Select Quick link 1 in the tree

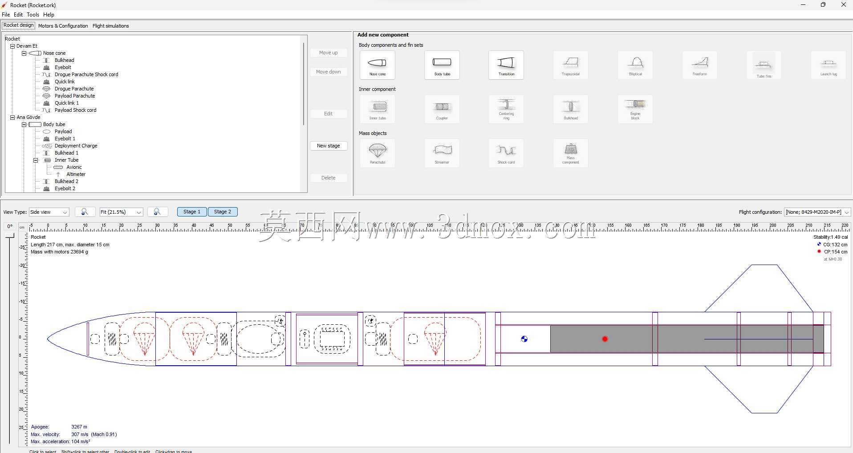click(66, 103)
